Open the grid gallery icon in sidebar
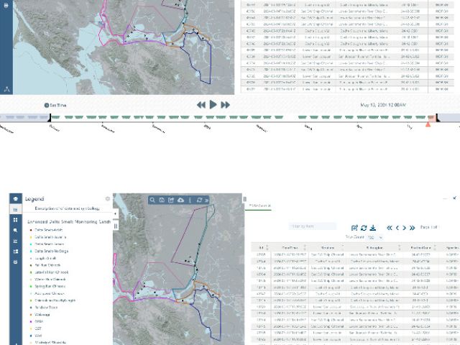The height and width of the screenshot is (345, 460). [16, 220]
